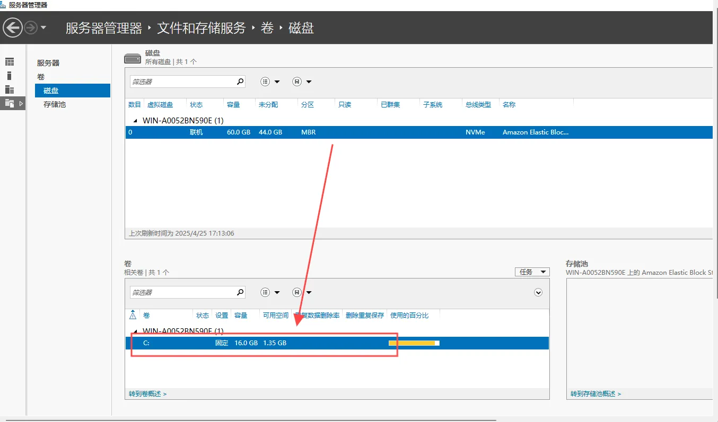Click the File and Storage Services sidebar icon

[10, 103]
